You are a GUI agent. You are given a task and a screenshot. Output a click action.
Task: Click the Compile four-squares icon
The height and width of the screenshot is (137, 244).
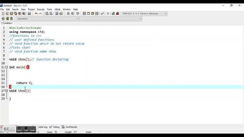(x=84, y=14)
